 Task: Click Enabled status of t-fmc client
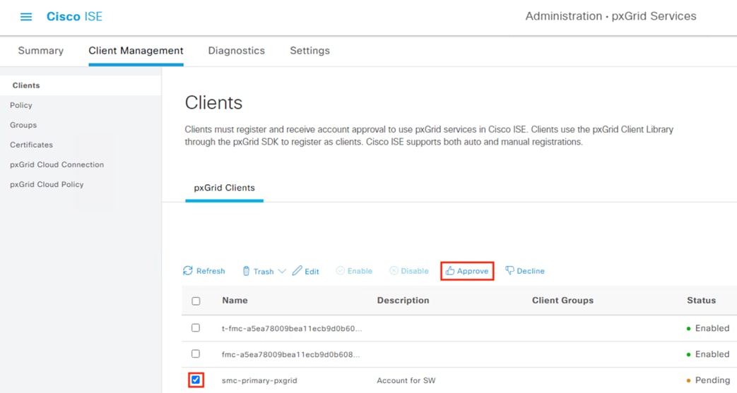tap(708, 328)
